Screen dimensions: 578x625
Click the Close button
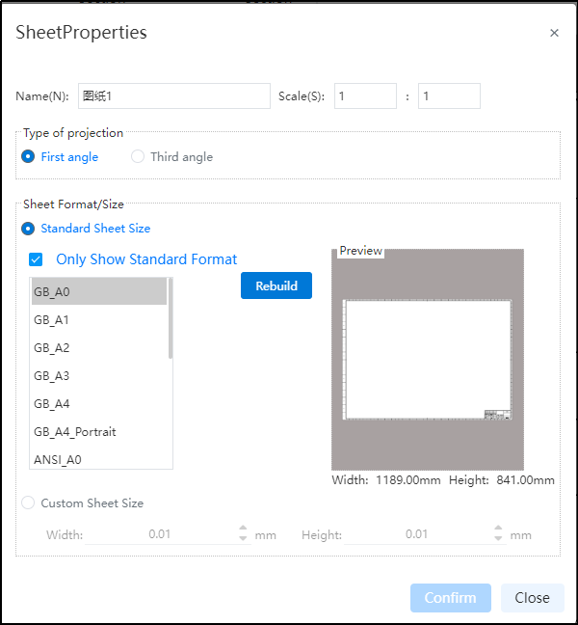(532, 597)
